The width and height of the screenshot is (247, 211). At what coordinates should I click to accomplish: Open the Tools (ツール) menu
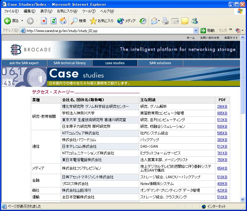pyautogui.click(x=89, y=11)
